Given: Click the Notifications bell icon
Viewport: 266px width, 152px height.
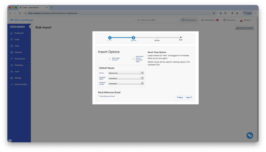Looking at the screenshot, I should click(x=202, y=20).
